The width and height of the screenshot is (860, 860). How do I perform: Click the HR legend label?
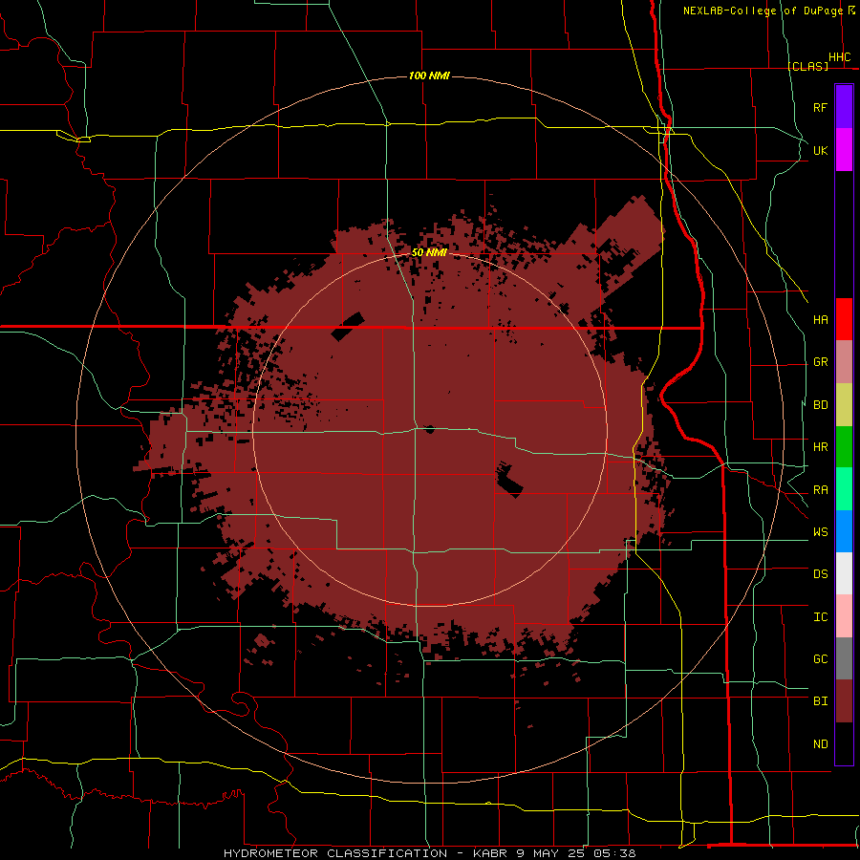pyautogui.click(x=820, y=447)
